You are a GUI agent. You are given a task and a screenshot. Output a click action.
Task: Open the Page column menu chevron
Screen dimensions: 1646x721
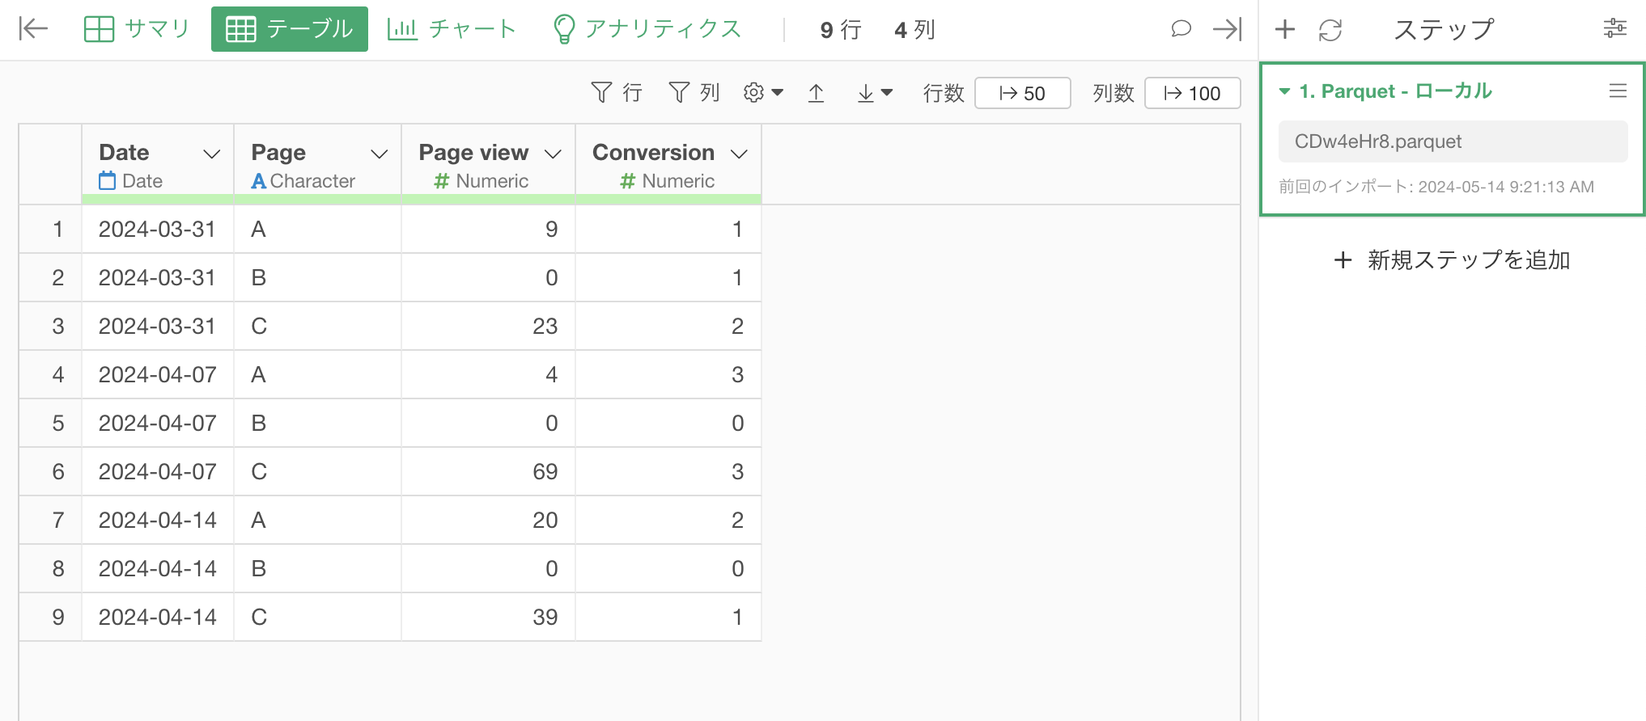tap(380, 154)
